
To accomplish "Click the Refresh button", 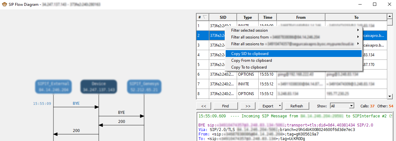I will click(297, 106).
